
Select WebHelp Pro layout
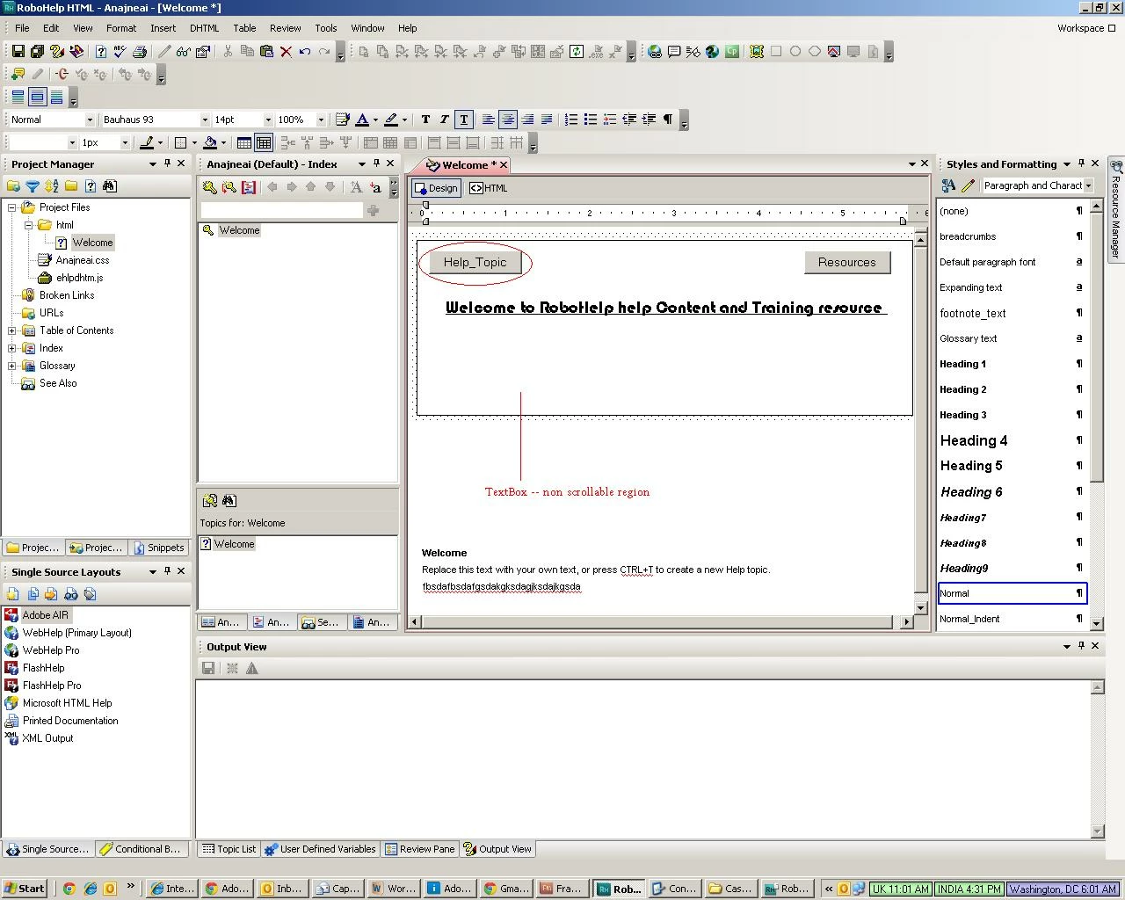click(42, 650)
